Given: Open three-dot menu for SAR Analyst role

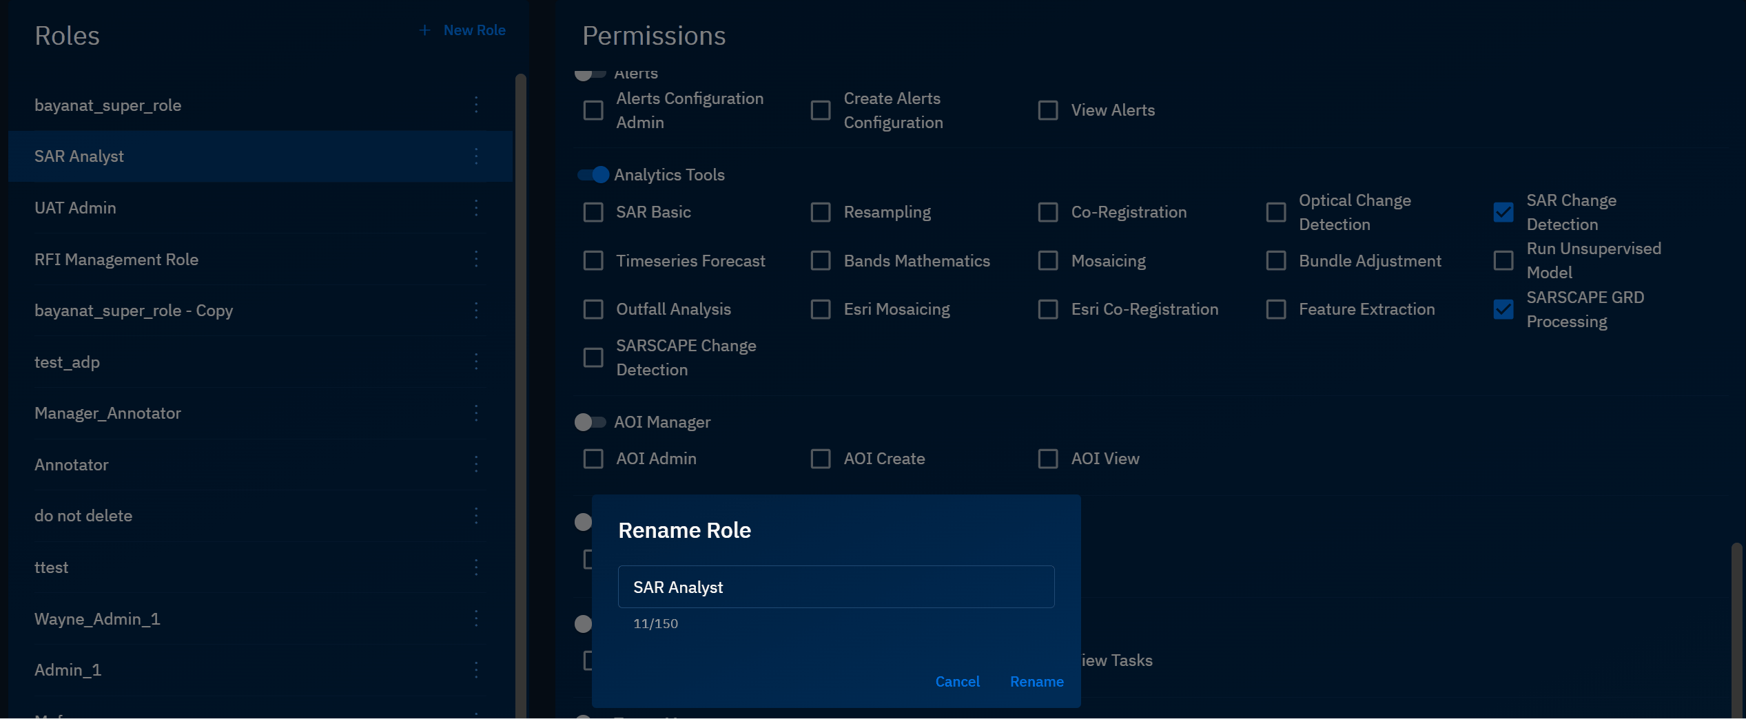Looking at the screenshot, I should [476, 156].
